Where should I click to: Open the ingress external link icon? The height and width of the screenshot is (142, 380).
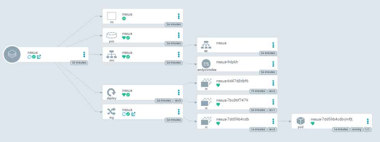(x=133, y=114)
